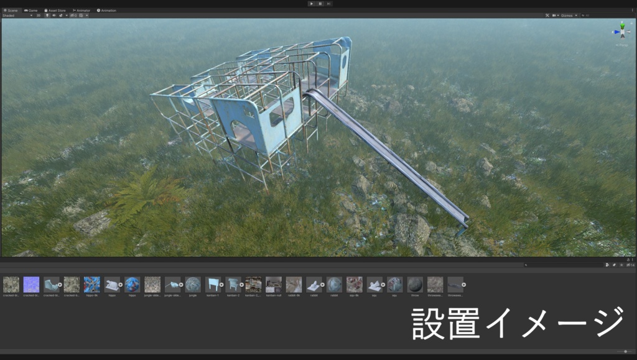The height and width of the screenshot is (360, 637).
Task: Select the kanban-1 model asset
Action: point(212,285)
